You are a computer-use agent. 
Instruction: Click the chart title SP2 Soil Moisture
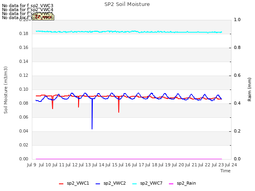pos(127,4)
